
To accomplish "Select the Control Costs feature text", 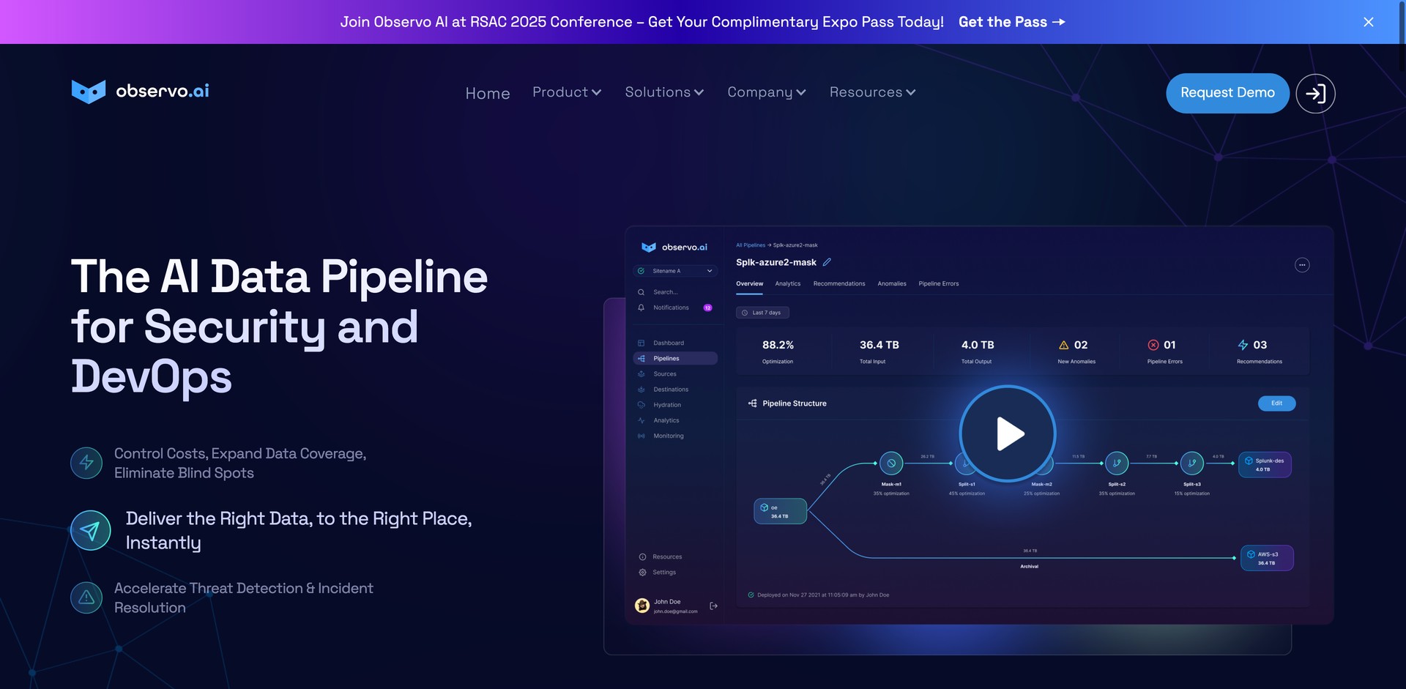I will click(240, 463).
